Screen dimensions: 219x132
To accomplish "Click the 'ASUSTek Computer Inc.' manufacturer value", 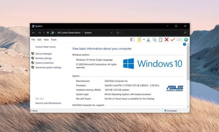I will 116,81.
